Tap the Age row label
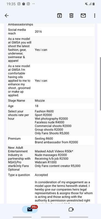Image resolution: width=101 pixels, height=219 pixels. (x=11, y=106)
